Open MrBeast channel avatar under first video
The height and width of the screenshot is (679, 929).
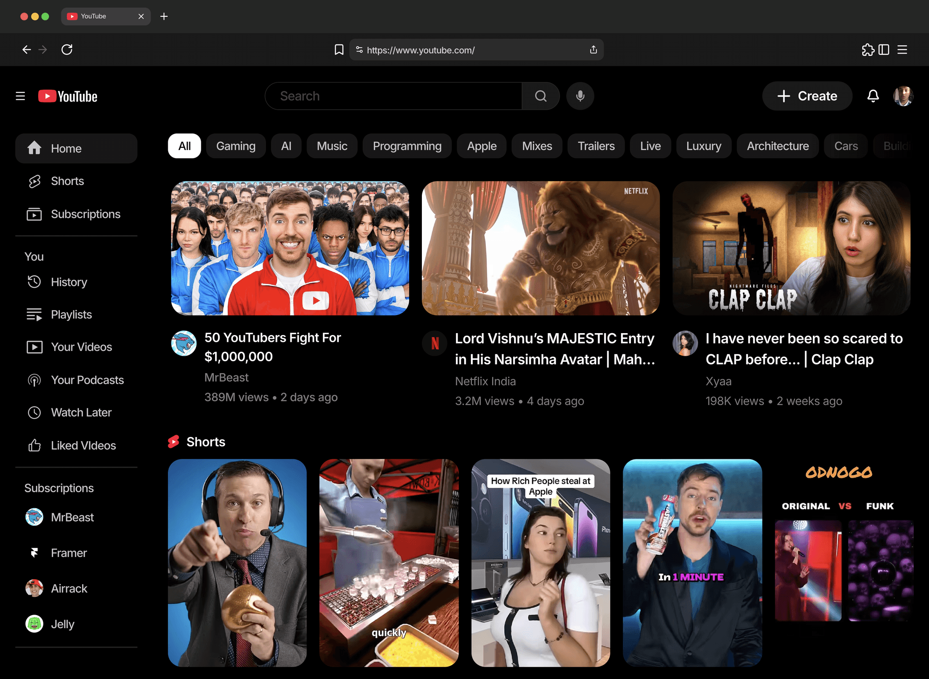click(x=184, y=343)
